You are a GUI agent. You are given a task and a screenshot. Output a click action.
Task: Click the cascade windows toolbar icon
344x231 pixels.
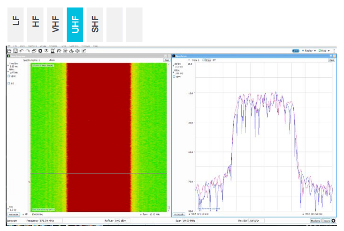(34, 51)
